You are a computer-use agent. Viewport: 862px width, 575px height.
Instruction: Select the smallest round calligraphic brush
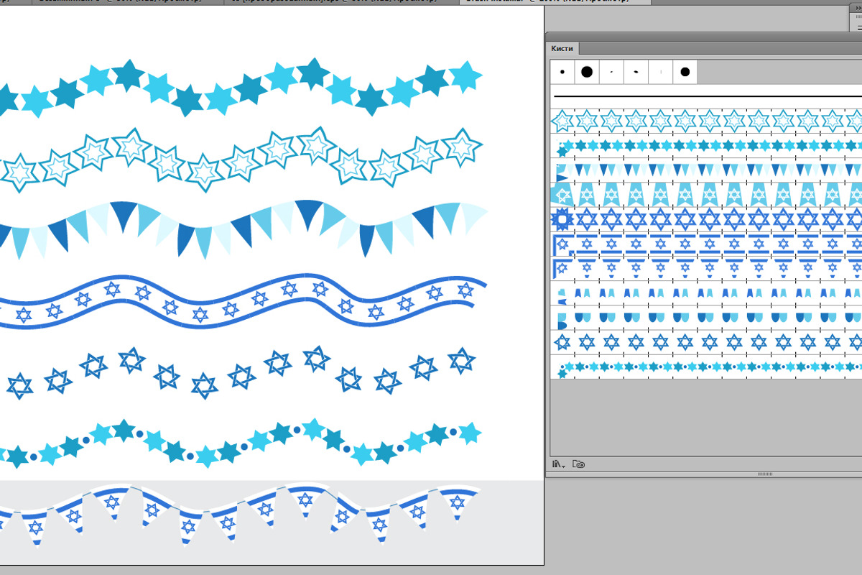562,72
